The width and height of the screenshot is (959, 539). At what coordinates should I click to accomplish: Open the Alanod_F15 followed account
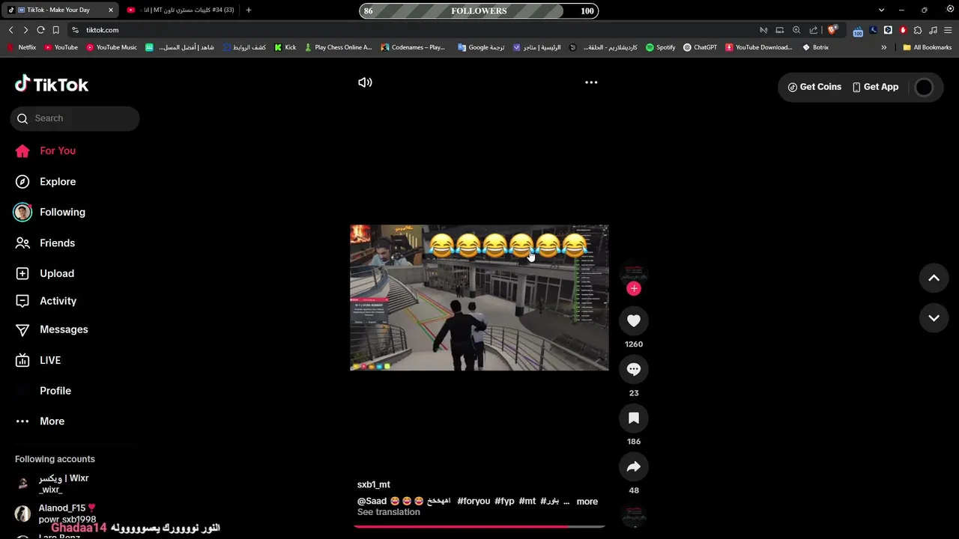coord(67,514)
